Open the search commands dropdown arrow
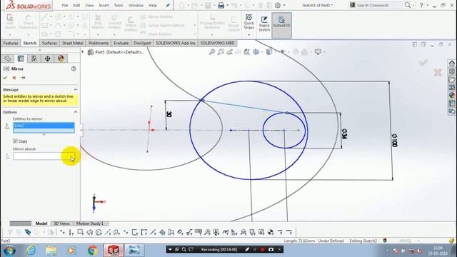This screenshot has width=457, height=257. tap(413, 5)
